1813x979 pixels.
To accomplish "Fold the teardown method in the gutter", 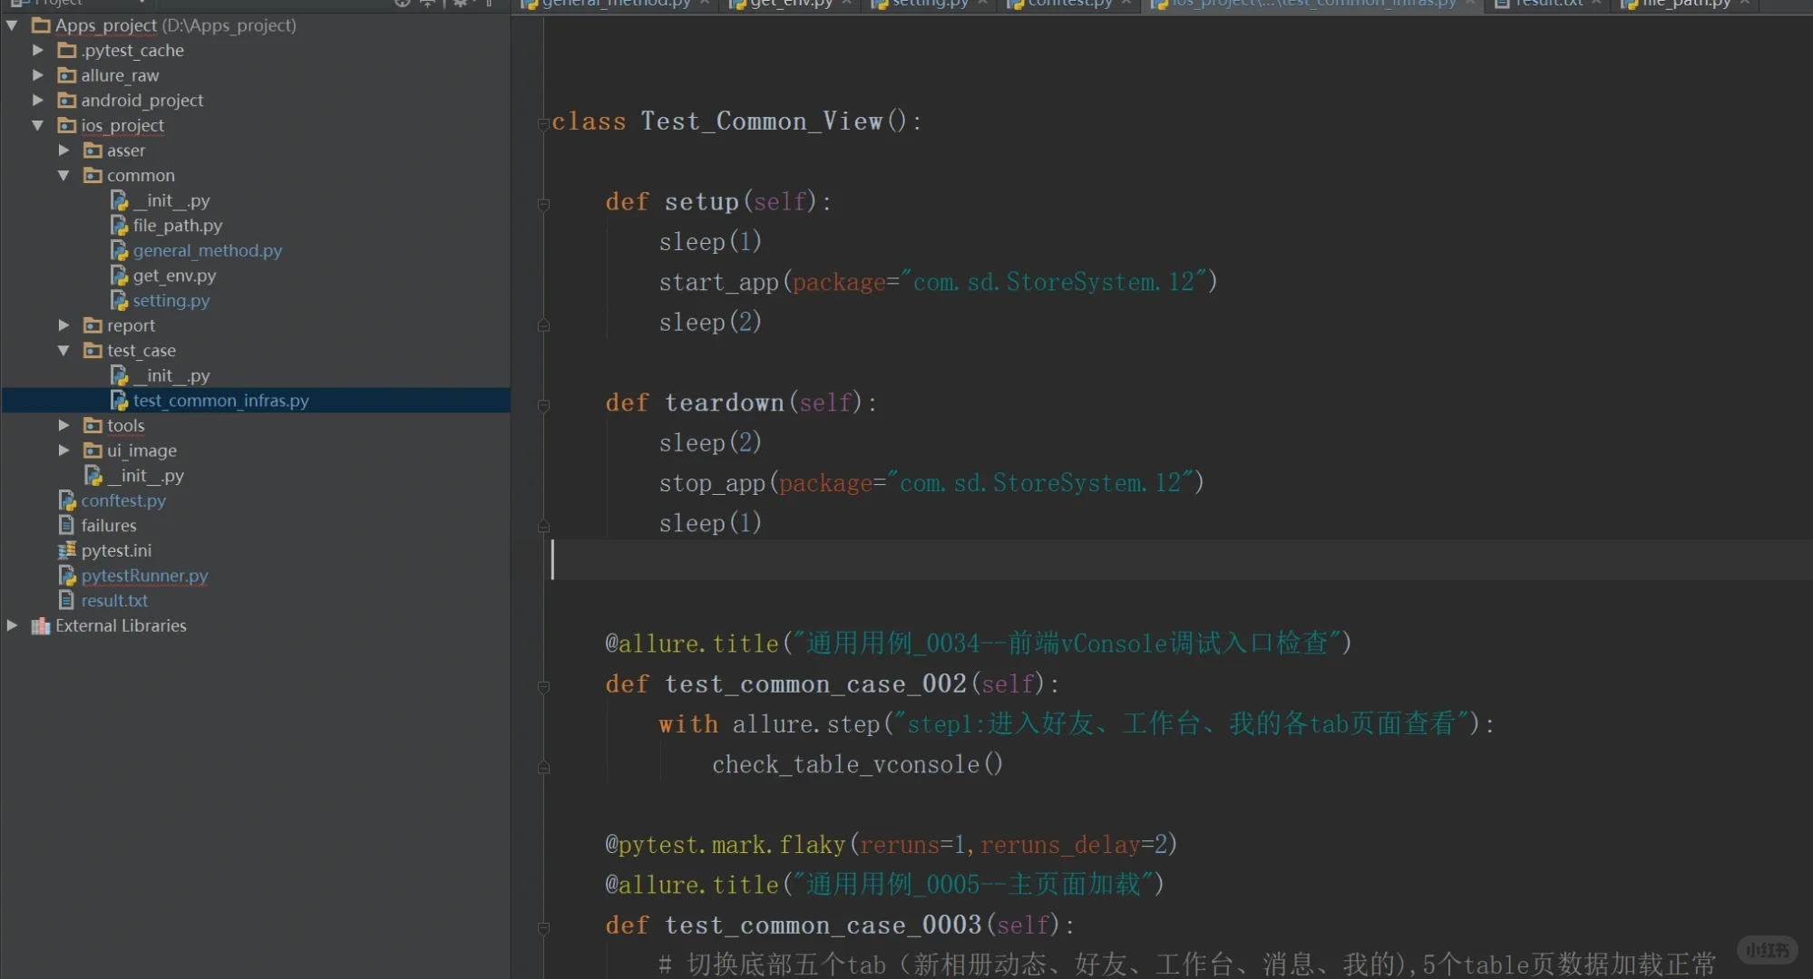I will coord(543,405).
